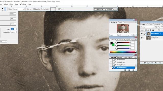The image size is (163, 91).
Task: Switch to the Actions tab
Action: [x=120, y=57]
